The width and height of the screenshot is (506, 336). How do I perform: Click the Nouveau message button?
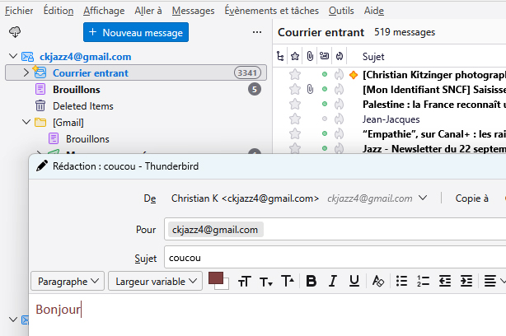[x=136, y=32]
